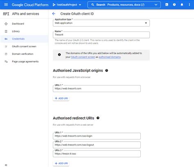This screenshot has width=194, height=167.
Task: Click the Name field containing Tresorit
Action: click(x=101, y=35)
